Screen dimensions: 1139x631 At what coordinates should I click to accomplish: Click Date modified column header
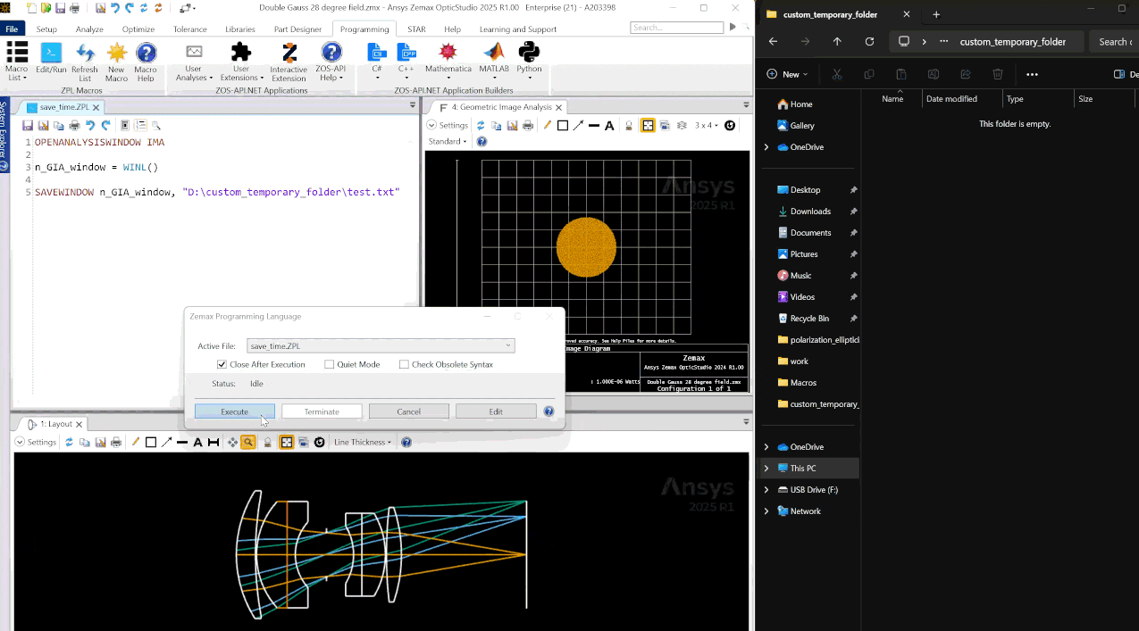(x=951, y=99)
